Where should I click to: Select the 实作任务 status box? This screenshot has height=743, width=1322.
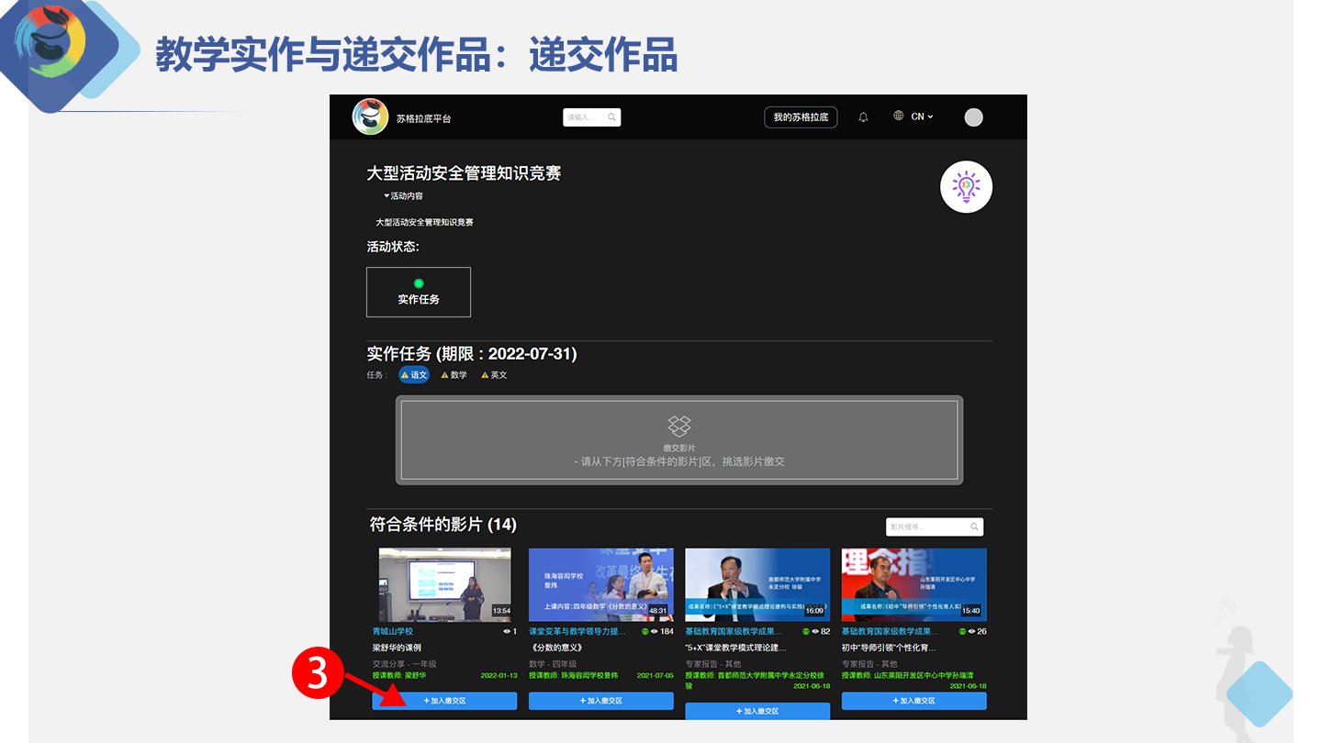click(x=419, y=293)
